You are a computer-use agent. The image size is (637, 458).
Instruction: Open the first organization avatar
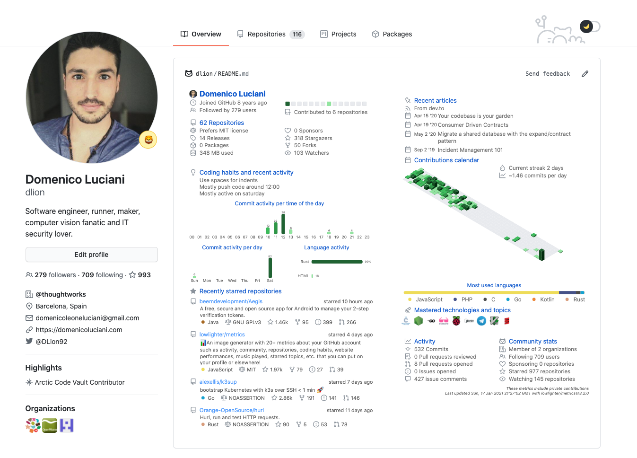pyautogui.click(x=33, y=425)
